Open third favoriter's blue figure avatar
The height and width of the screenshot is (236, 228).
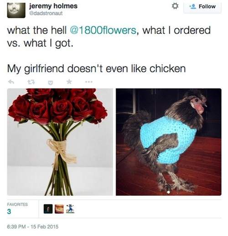[x=70, y=209]
